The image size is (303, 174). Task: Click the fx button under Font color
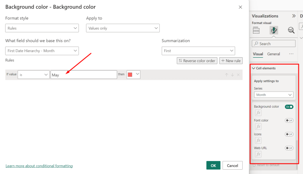pyautogui.click(x=258, y=127)
